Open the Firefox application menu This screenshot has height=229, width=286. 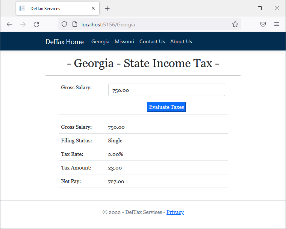(277, 24)
